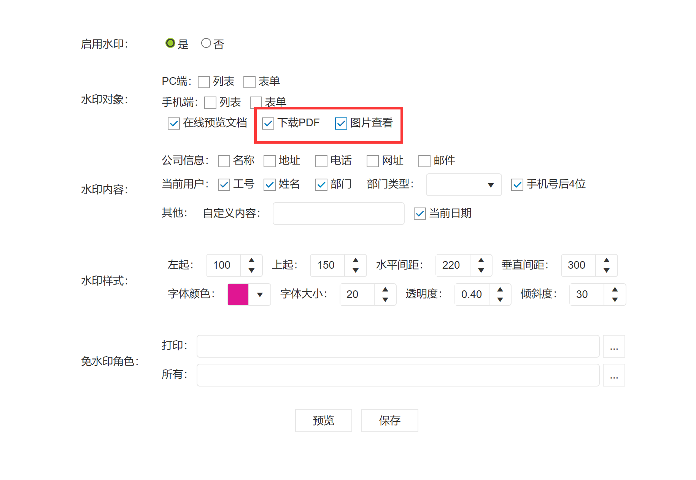Increase 水平间距 using the up arrow
The height and width of the screenshot is (480, 696).
click(481, 260)
